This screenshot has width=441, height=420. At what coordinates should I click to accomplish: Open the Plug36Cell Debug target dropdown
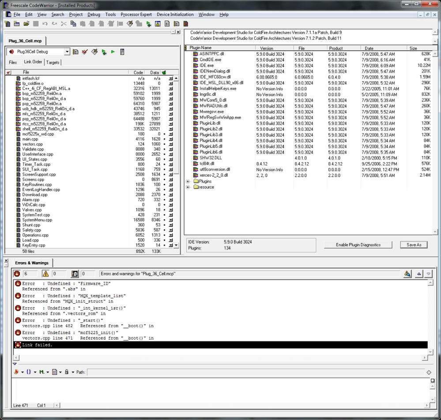pyautogui.click(x=67, y=52)
